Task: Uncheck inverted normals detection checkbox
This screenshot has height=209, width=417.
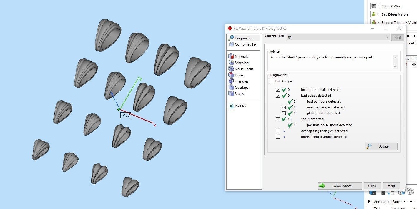Action: coord(278,90)
